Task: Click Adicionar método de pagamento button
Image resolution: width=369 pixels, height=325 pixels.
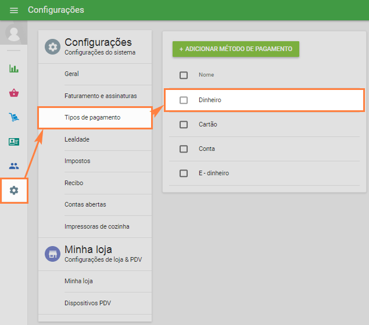Action: click(236, 49)
